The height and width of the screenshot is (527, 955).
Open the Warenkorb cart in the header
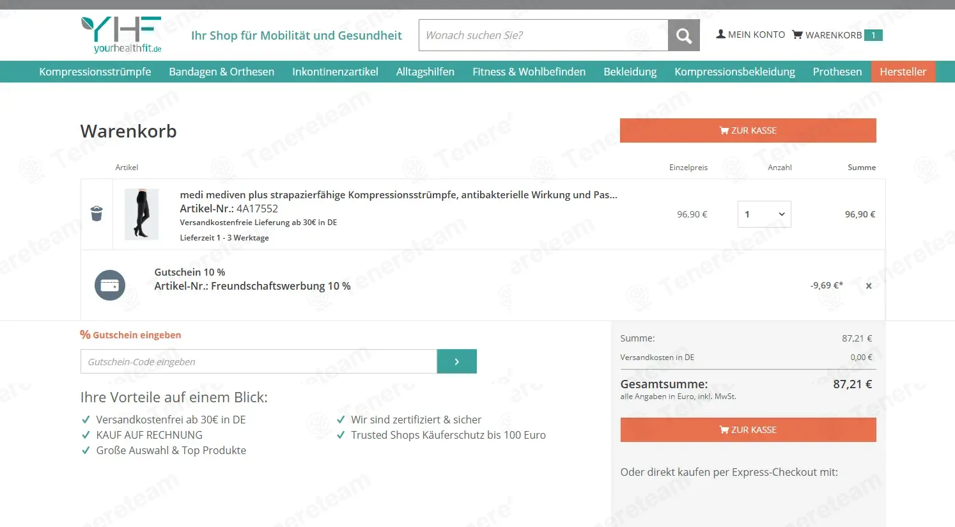[x=837, y=35]
